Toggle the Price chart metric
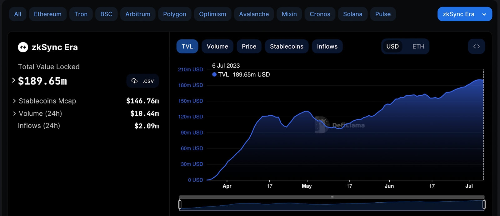The width and height of the screenshot is (500, 216). [x=249, y=46]
